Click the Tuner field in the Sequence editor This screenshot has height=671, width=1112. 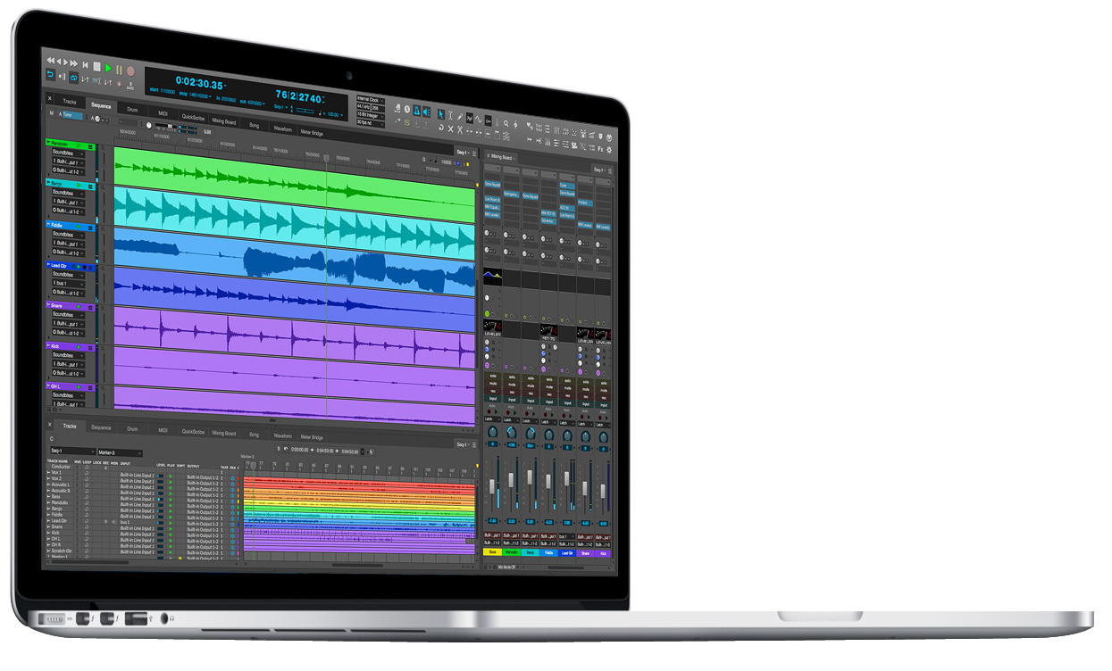tap(72, 115)
